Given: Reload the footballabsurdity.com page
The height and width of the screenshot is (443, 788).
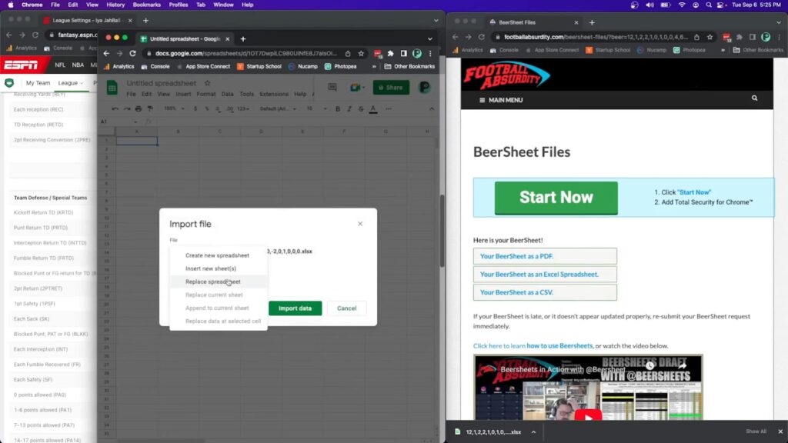Looking at the screenshot, I should point(482,37).
